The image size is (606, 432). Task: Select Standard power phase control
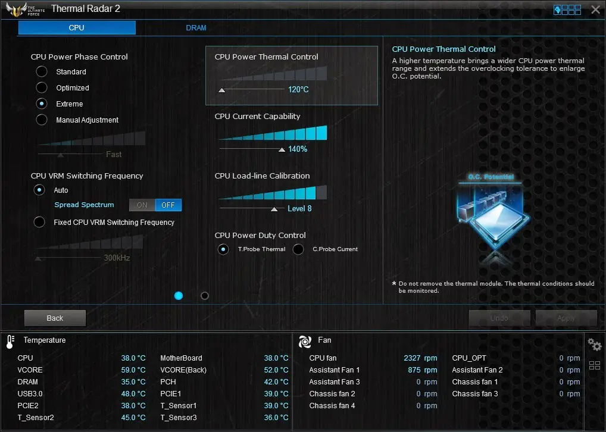[x=42, y=71]
